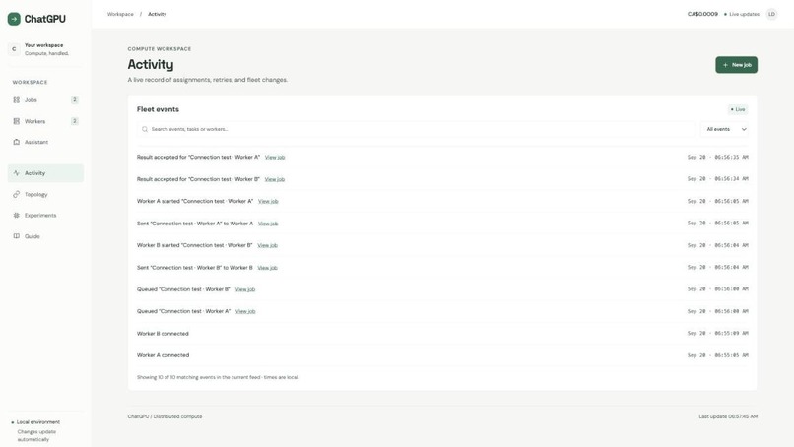Open the Jobs sidebar icon
The height and width of the screenshot is (447, 794).
click(x=16, y=100)
